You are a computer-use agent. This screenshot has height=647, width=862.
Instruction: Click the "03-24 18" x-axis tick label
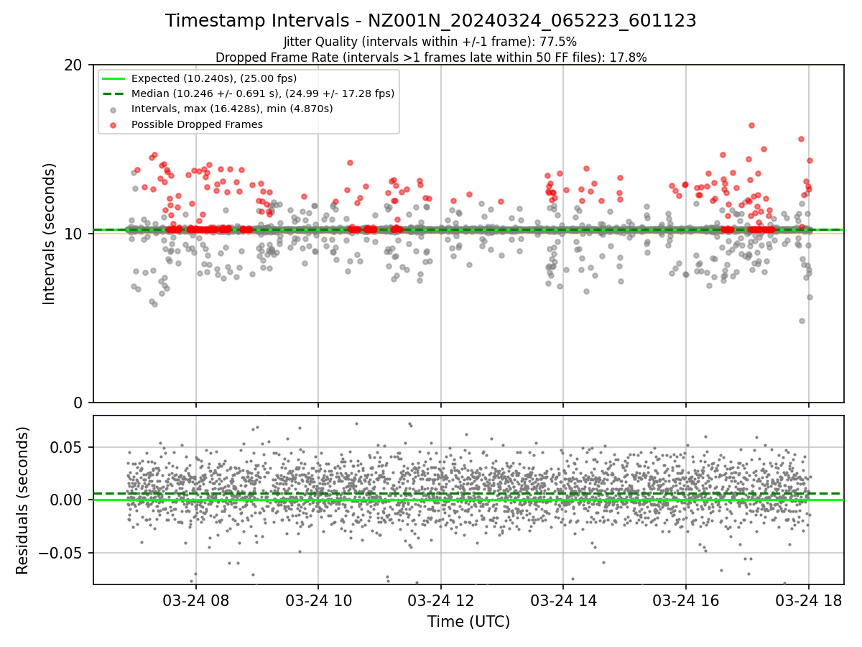point(809,600)
